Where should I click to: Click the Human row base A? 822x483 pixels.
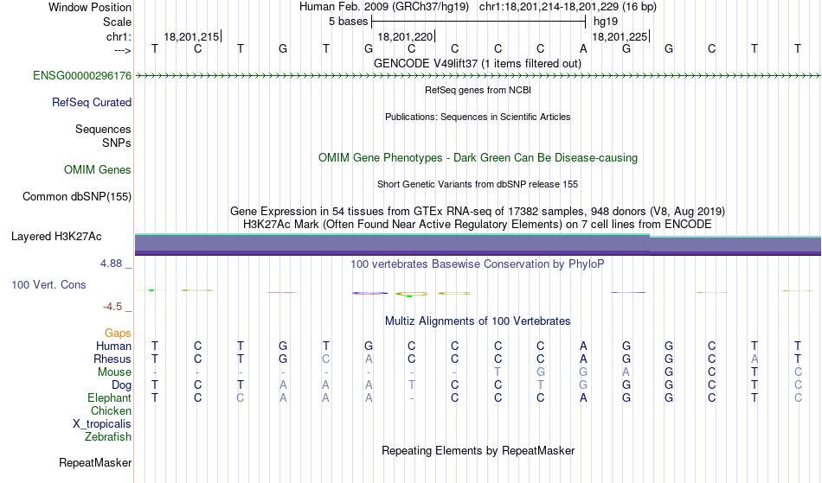pos(583,346)
